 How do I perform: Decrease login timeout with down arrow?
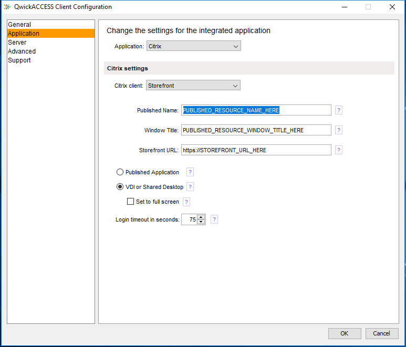click(x=201, y=222)
